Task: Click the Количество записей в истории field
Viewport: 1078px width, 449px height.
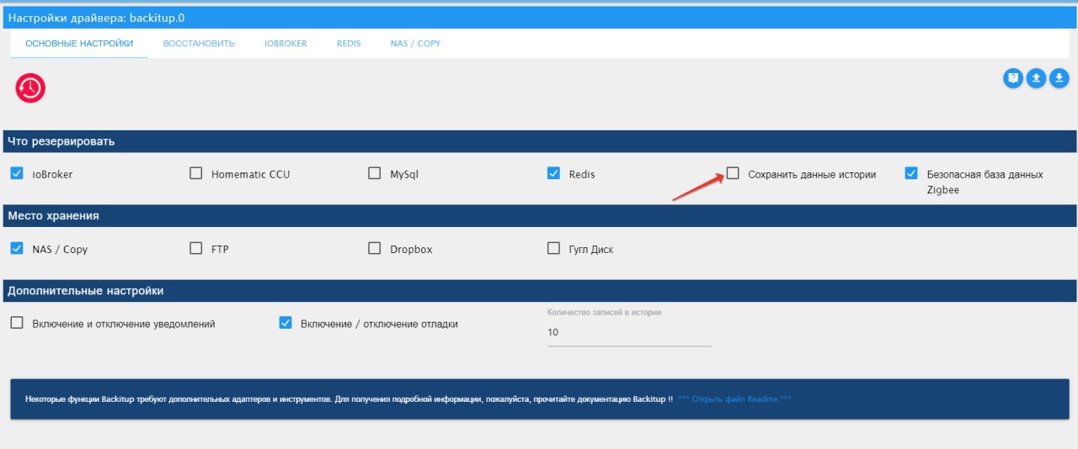Action: click(629, 332)
